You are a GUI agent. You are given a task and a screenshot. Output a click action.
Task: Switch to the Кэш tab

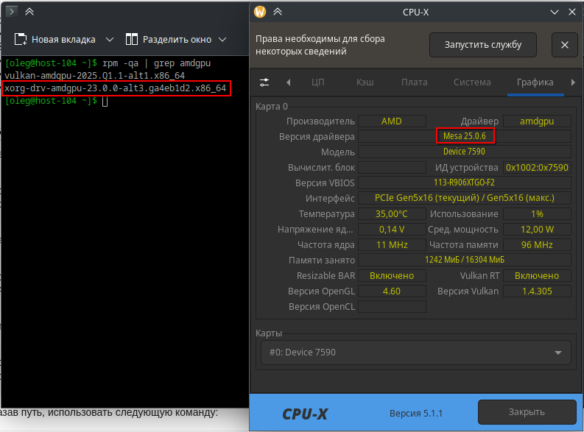pos(365,82)
